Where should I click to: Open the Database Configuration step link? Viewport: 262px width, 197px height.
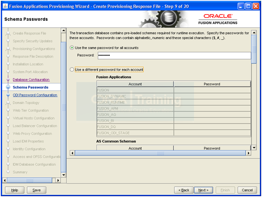(x=31, y=80)
